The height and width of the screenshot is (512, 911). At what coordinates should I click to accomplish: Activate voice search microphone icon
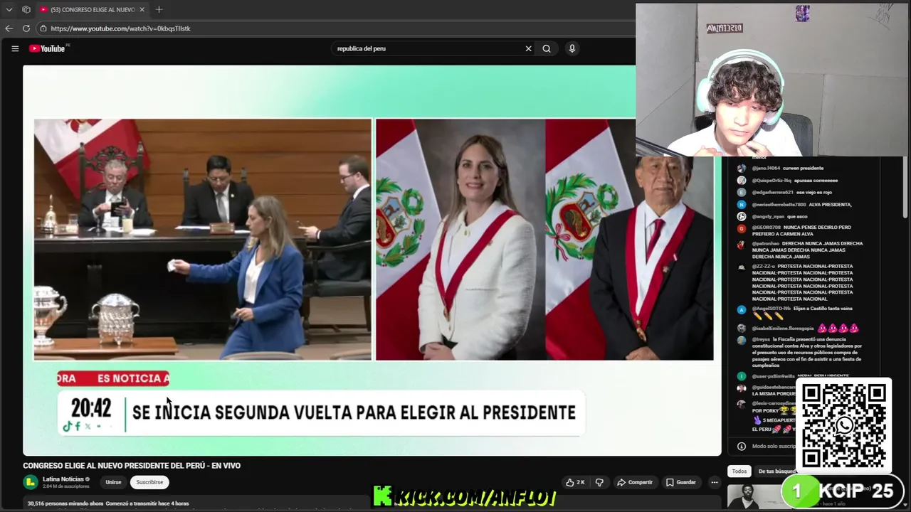coord(572,48)
